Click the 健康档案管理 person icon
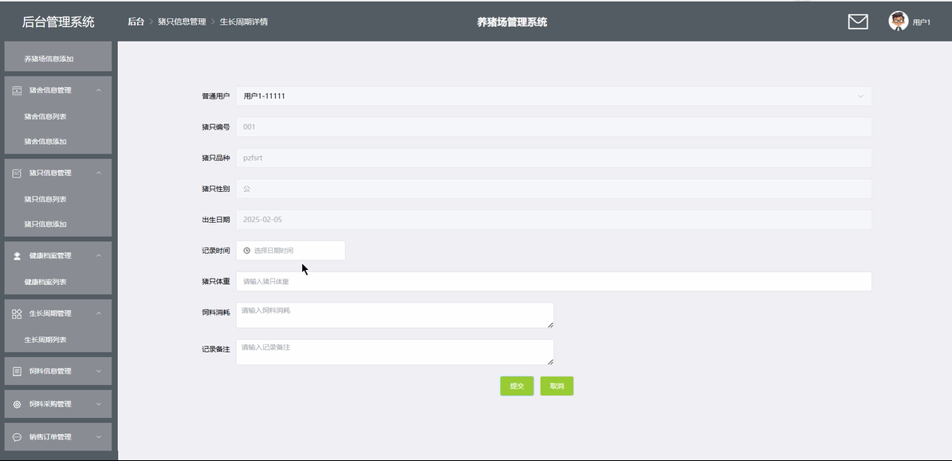Image resolution: width=952 pixels, height=461 pixels. 17,256
